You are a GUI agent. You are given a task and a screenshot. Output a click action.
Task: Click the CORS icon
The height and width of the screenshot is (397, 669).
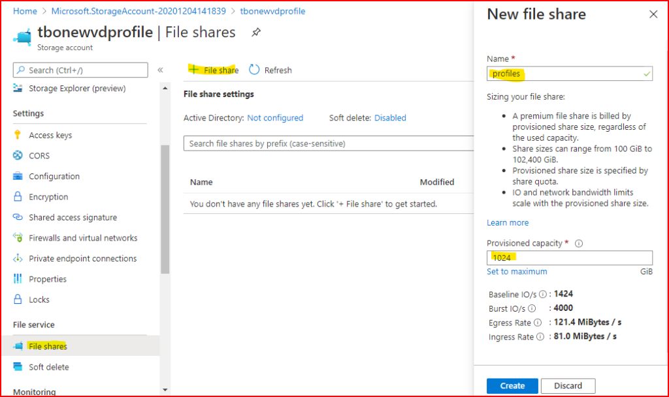coord(18,155)
